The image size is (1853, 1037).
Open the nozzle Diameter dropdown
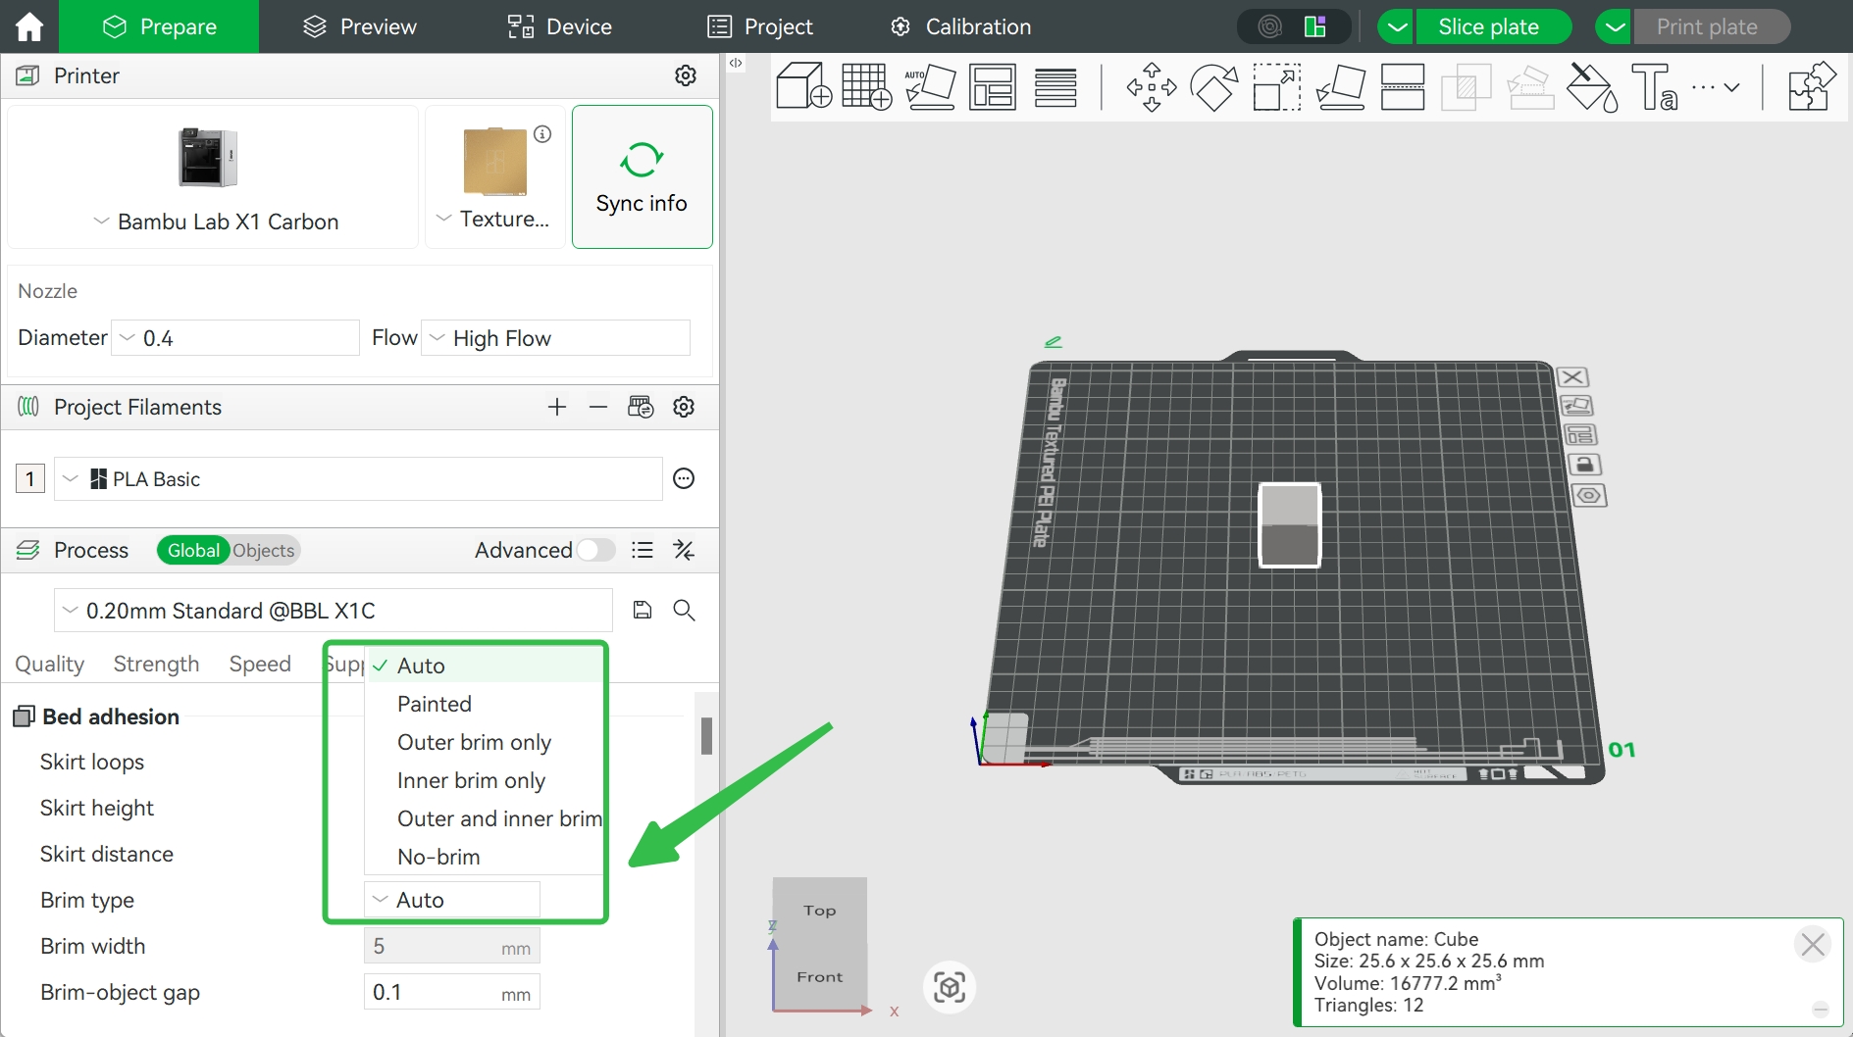point(235,338)
